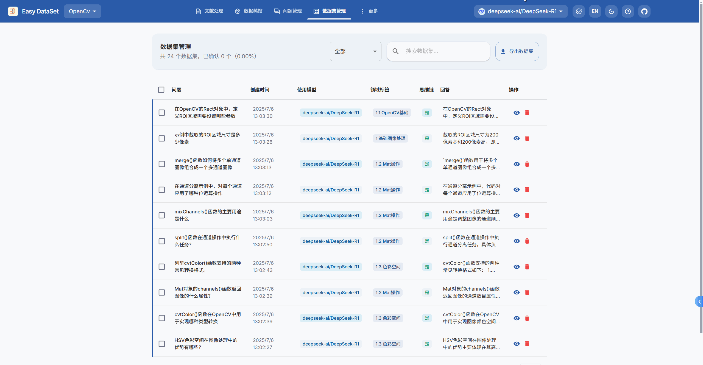Open the GitHub repository icon

point(644,11)
